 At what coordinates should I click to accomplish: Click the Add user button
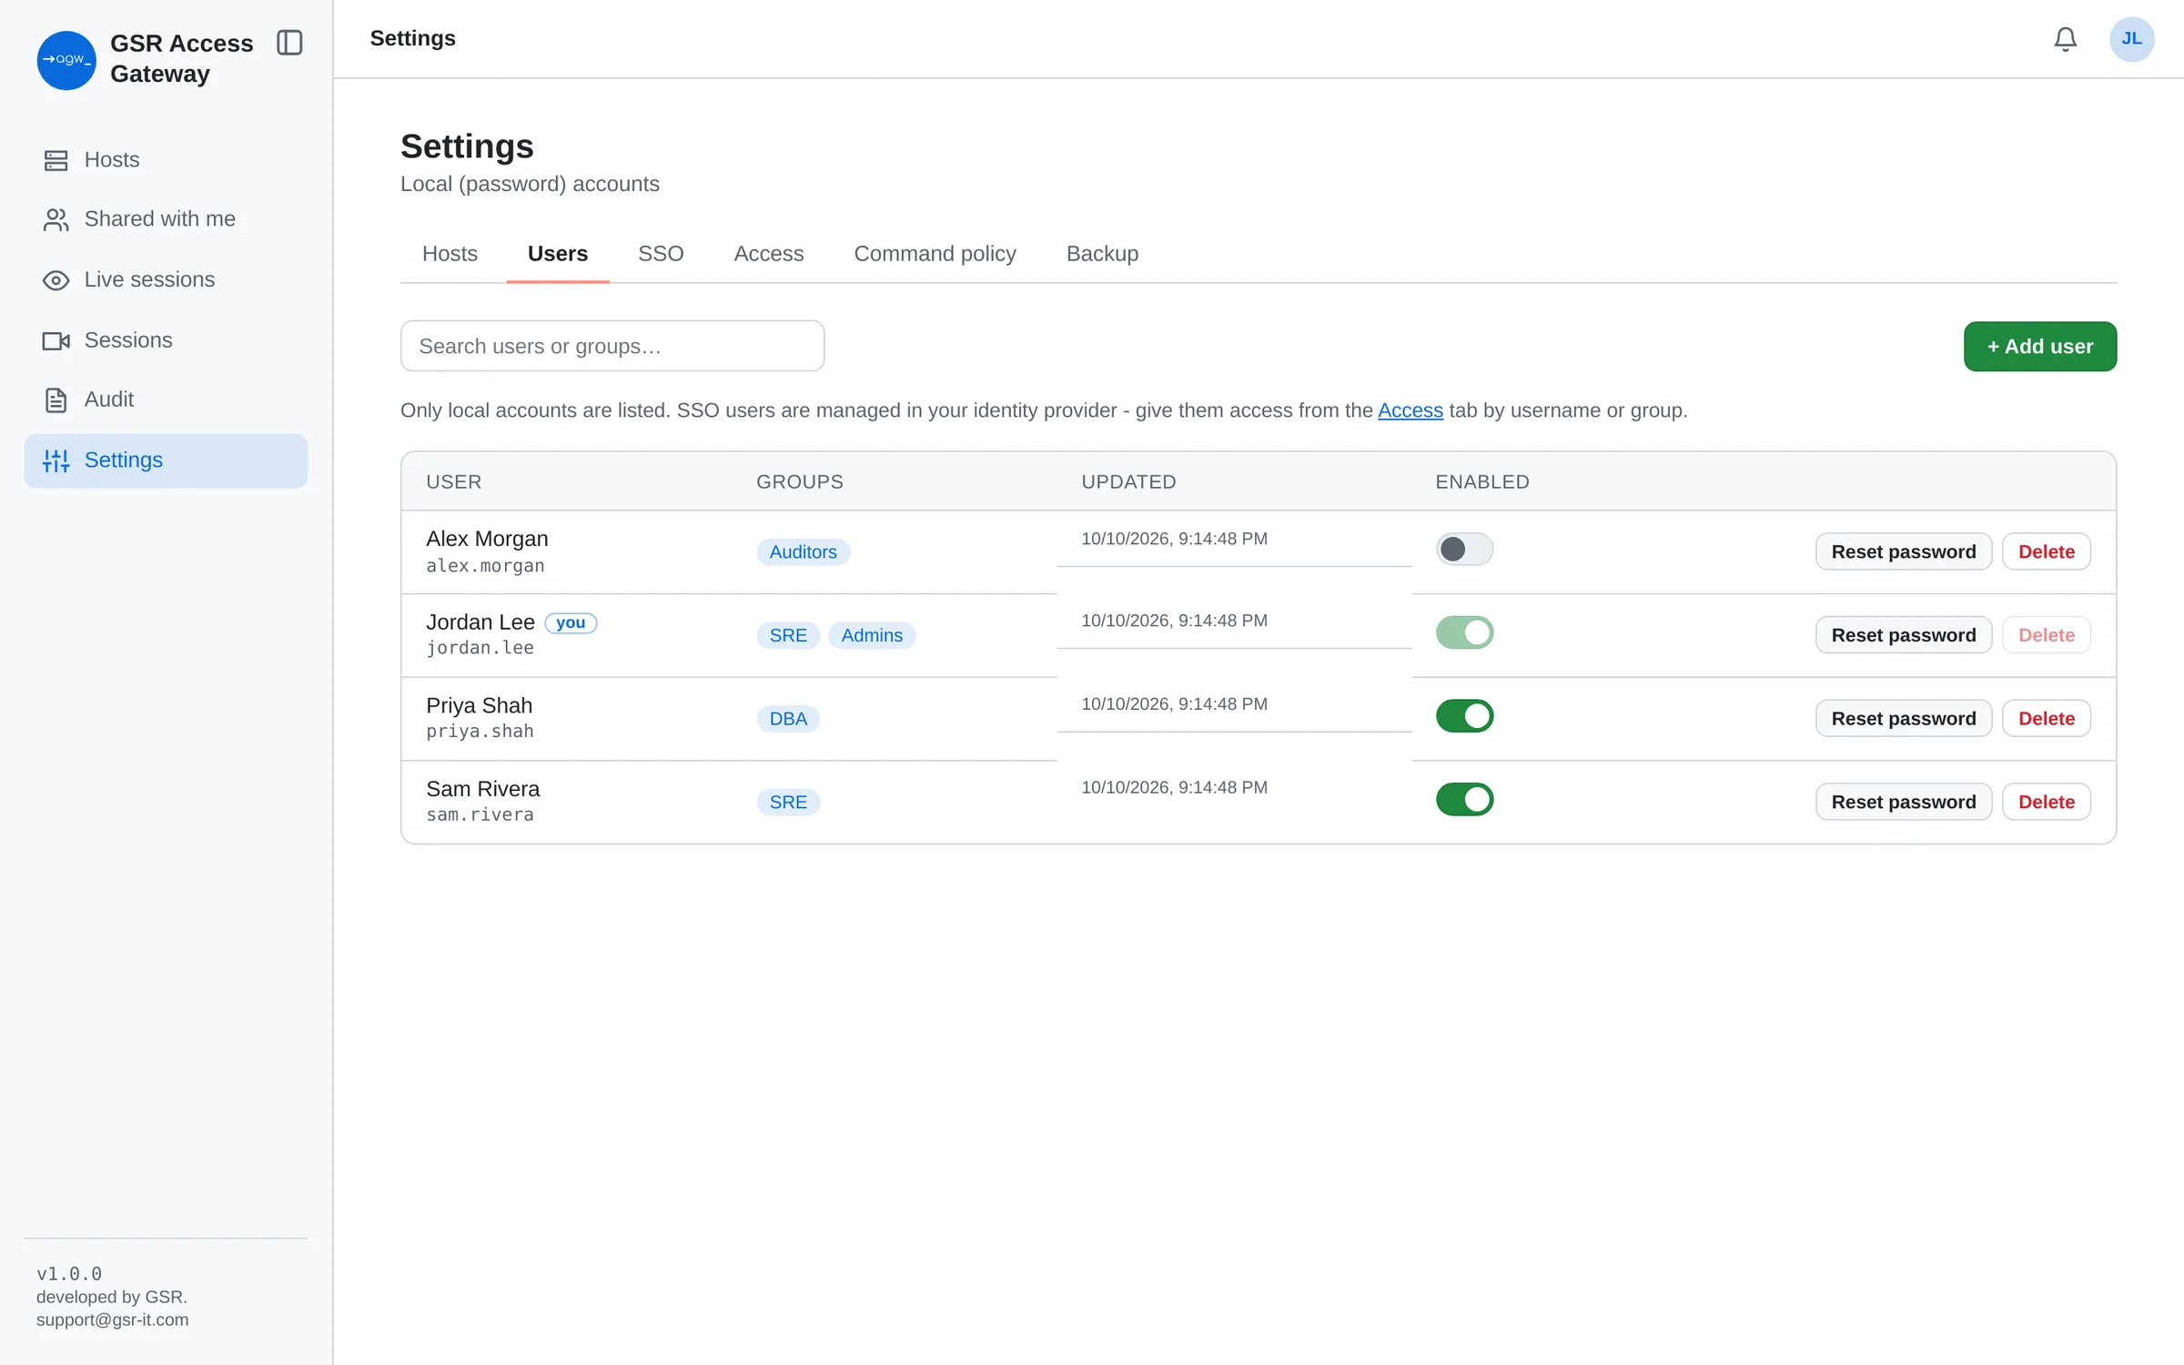pyautogui.click(x=2039, y=347)
